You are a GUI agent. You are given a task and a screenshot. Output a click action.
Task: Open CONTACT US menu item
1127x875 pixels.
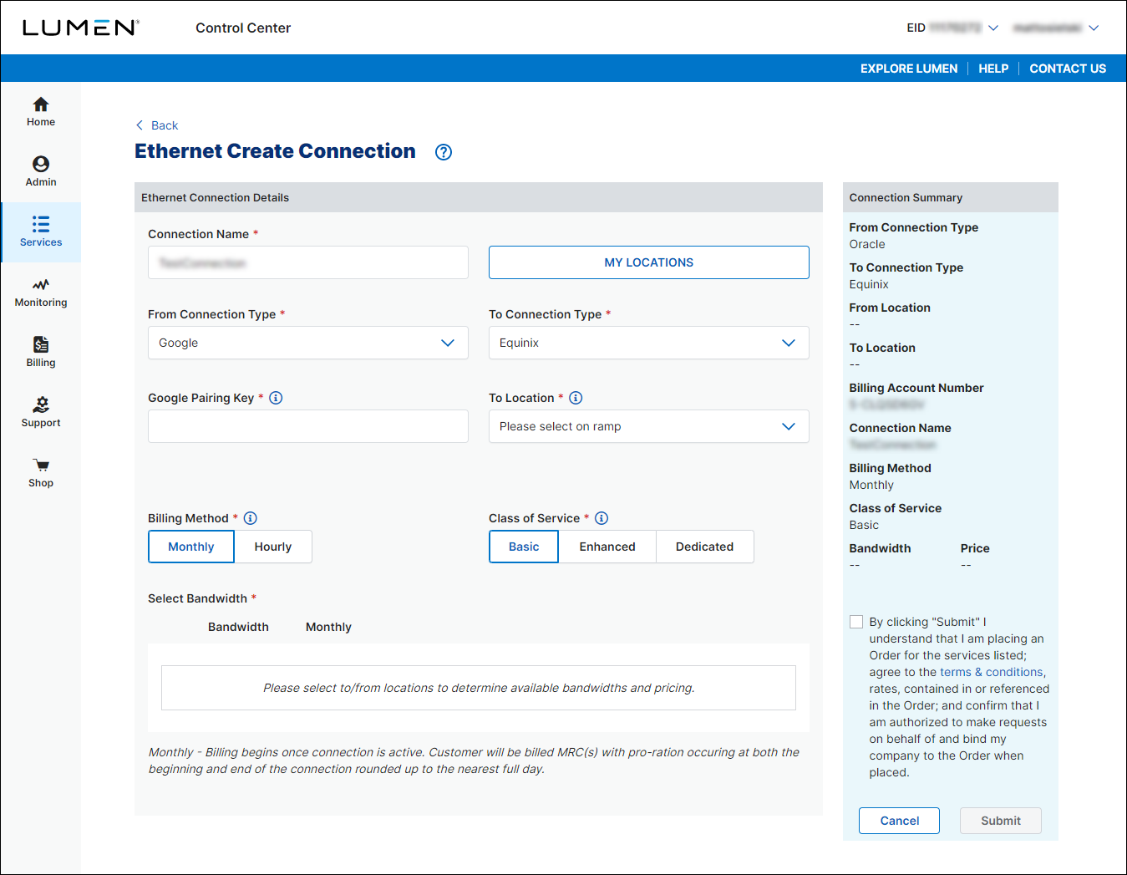1068,69
